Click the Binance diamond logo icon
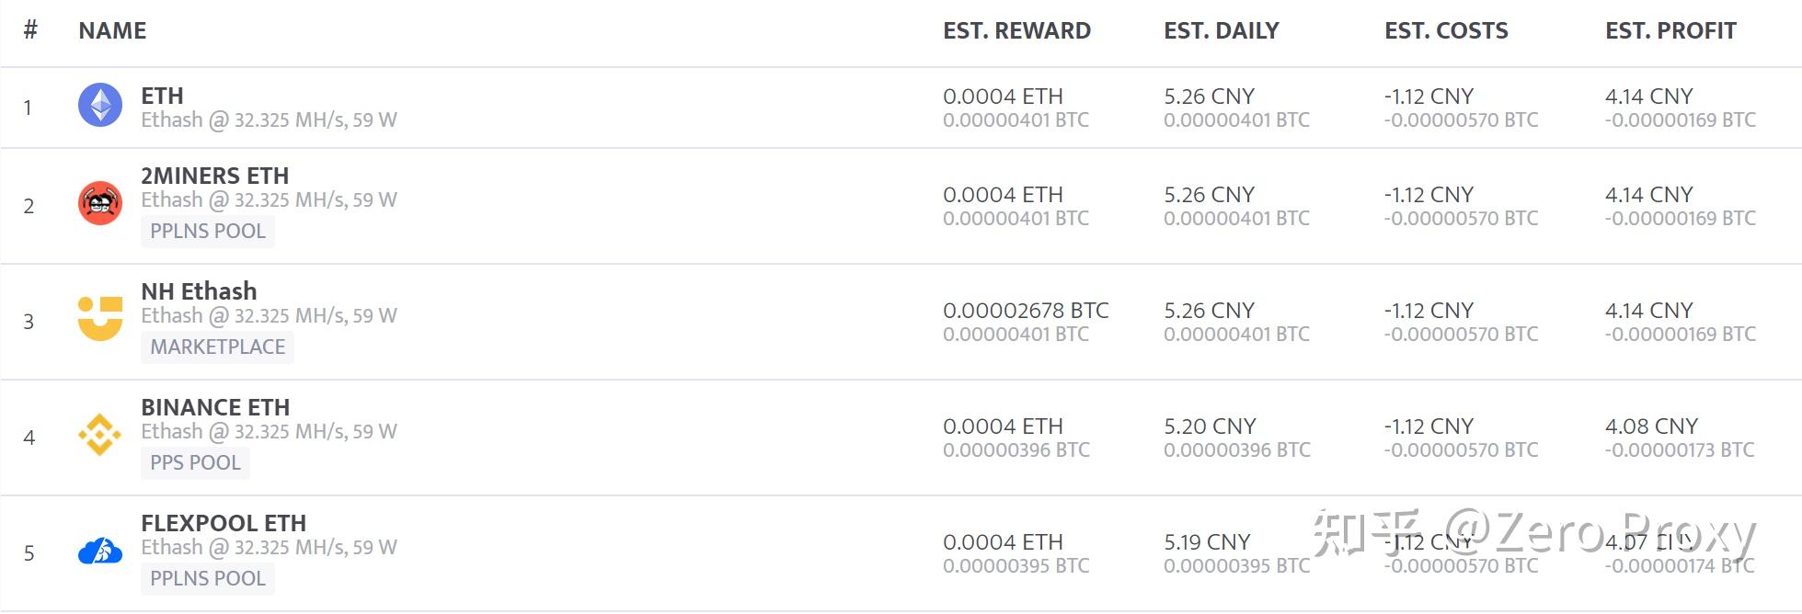 (x=100, y=435)
